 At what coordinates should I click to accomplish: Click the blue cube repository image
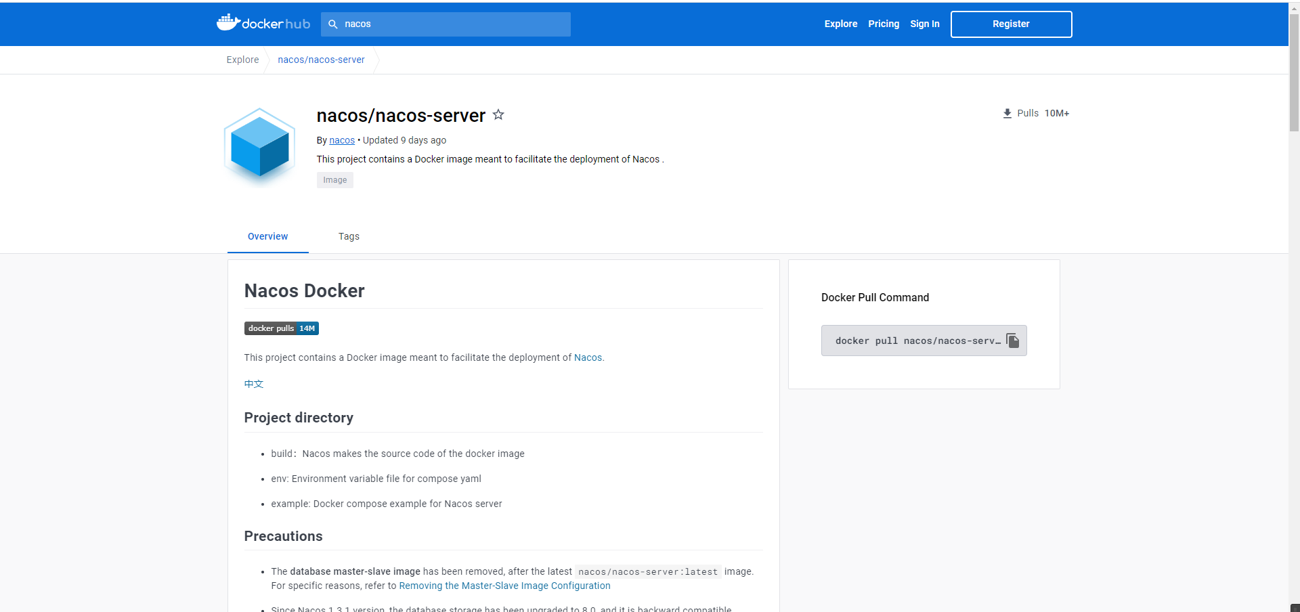click(260, 146)
